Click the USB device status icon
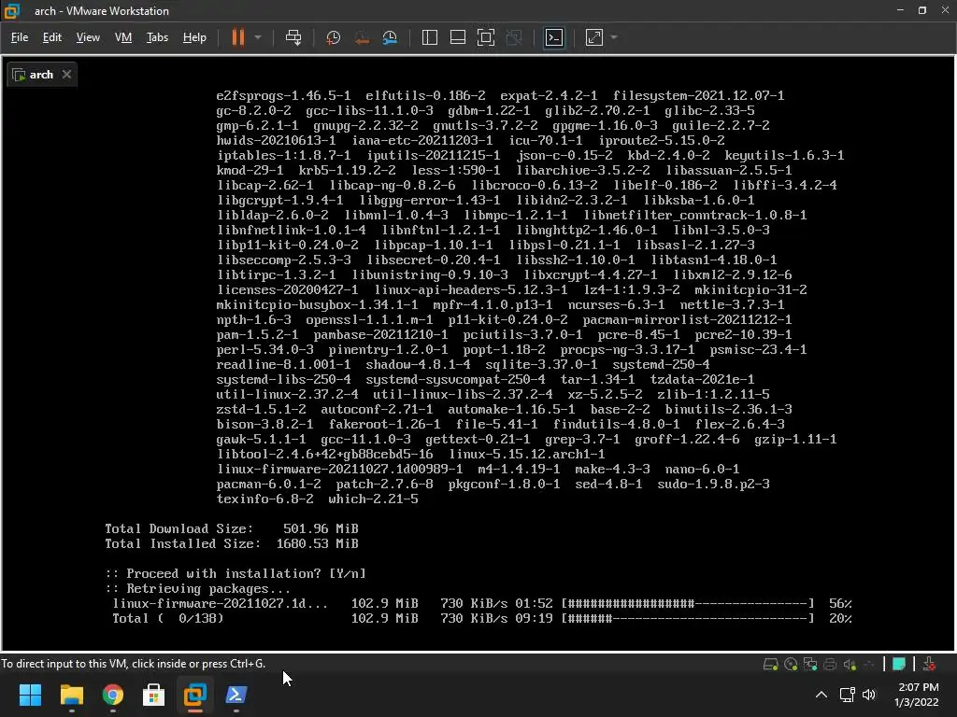This screenshot has width=957, height=717. [x=869, y=664]
